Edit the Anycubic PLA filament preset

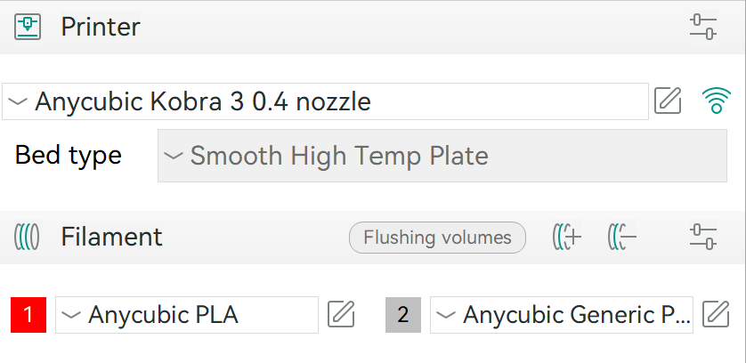click(342, 314)
